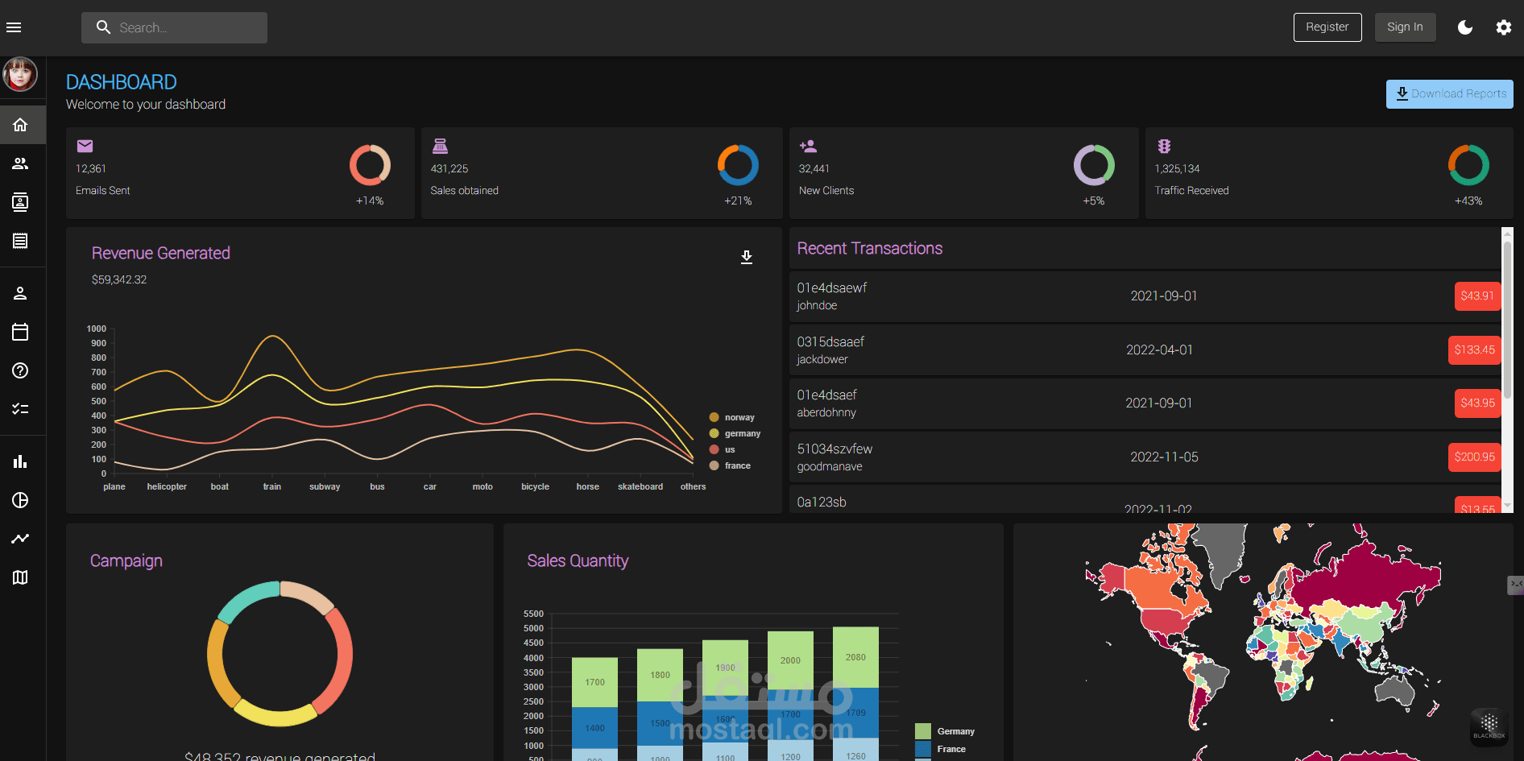
Task: Click the Blackbox extension icon
Action: 1489,726
